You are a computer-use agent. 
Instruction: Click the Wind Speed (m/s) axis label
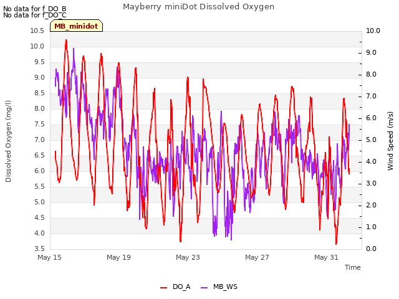pyautogui.click(x=390, y=141)
